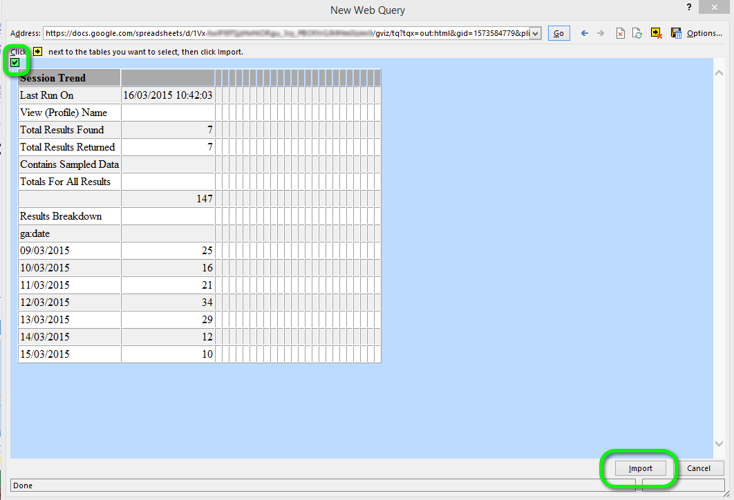Click the Import button
This screenshot has width=734, height=500.
pos(640,468)
